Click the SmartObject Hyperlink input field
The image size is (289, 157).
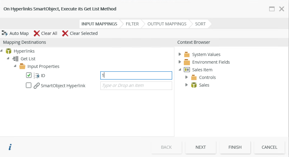pos(136,86)
